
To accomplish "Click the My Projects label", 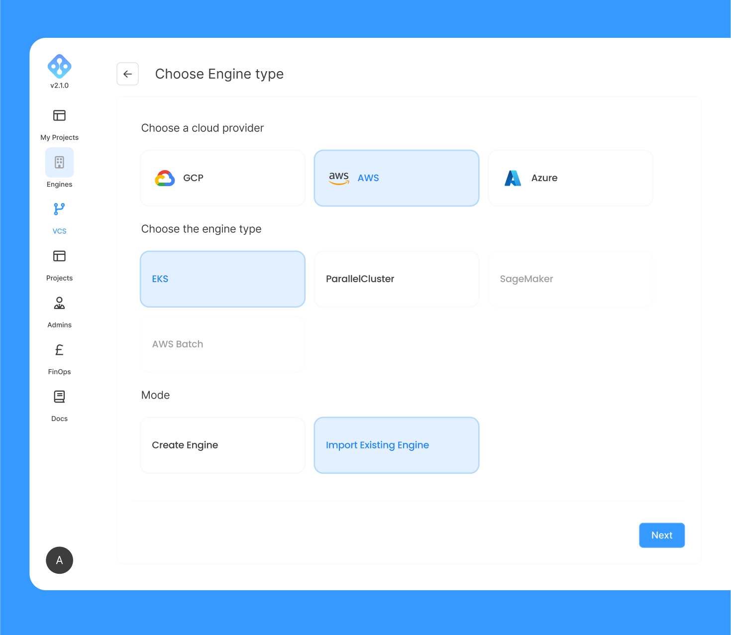I will [59, 137].
